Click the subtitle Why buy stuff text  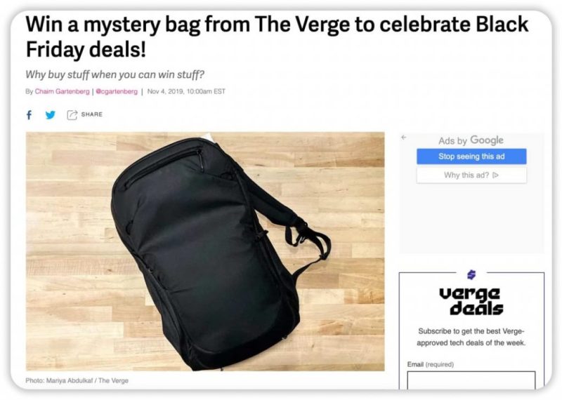(115, 75)
